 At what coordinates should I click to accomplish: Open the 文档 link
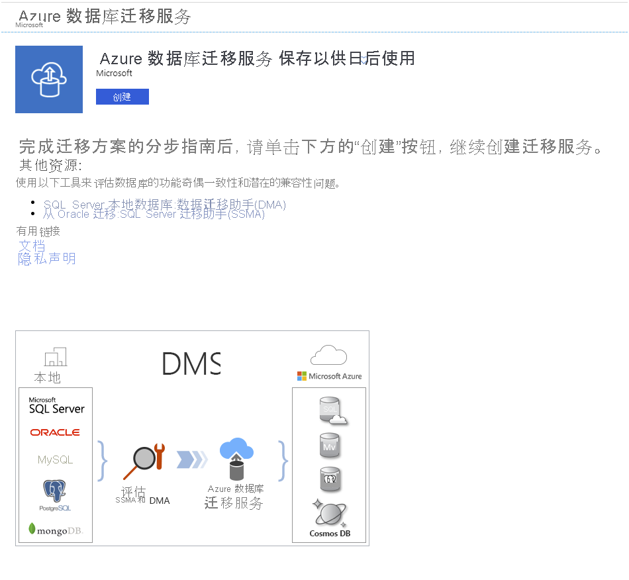pyautogui.click(x=32, y=246)
